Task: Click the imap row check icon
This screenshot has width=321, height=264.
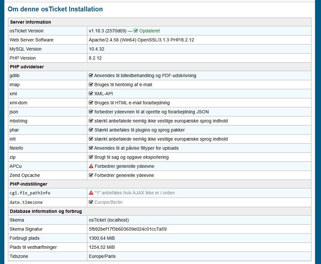Action: [91, 85]
